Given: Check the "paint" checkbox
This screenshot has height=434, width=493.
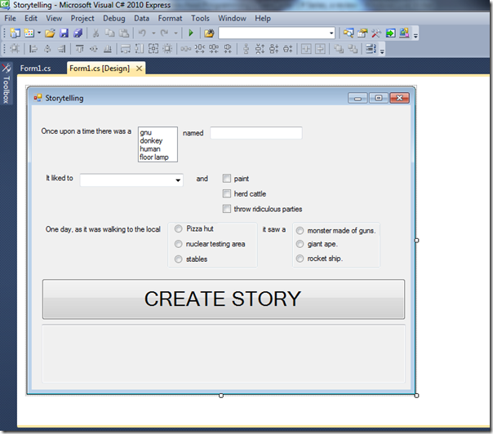Looking at the screenshot, I should tap(227, 179).
